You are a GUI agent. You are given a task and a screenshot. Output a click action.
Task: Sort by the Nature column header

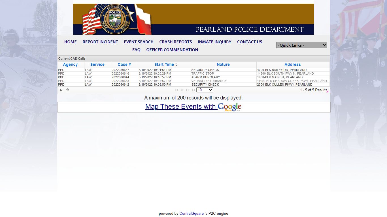point(223,65)
